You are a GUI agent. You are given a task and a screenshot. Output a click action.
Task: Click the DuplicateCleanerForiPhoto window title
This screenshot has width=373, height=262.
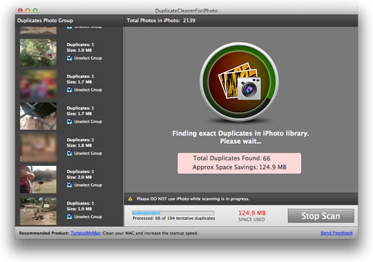coord(186,10)
